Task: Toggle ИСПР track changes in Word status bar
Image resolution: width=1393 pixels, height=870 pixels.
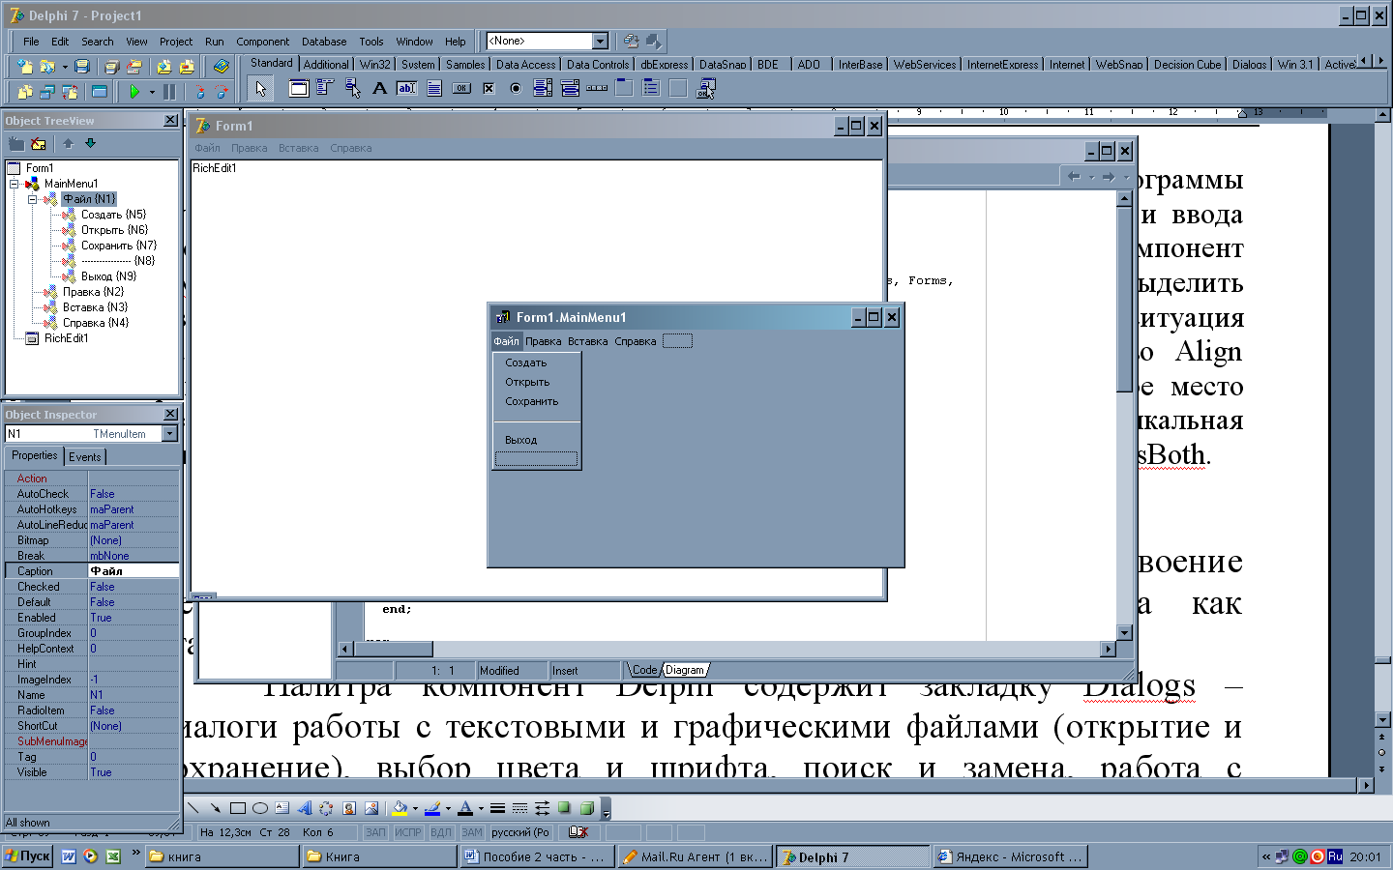Action: (407, 832)
